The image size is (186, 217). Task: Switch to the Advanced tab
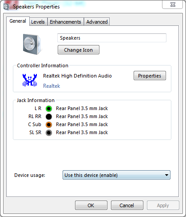click(x=97, y=22)
